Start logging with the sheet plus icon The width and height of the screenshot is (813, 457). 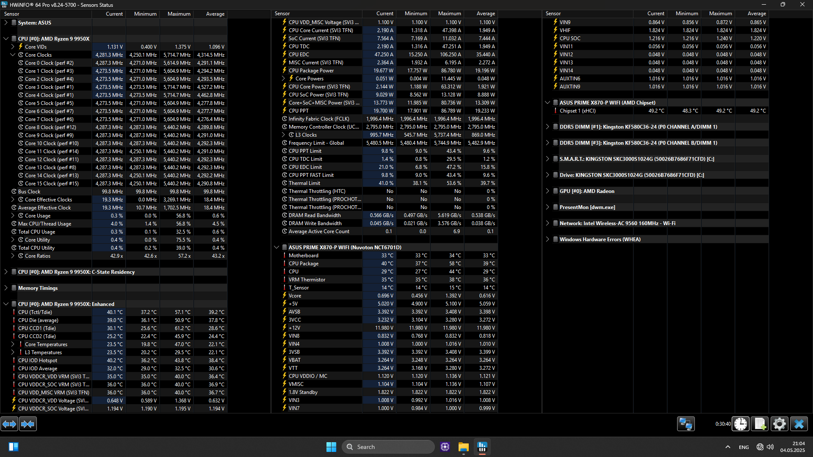point(760,424)
